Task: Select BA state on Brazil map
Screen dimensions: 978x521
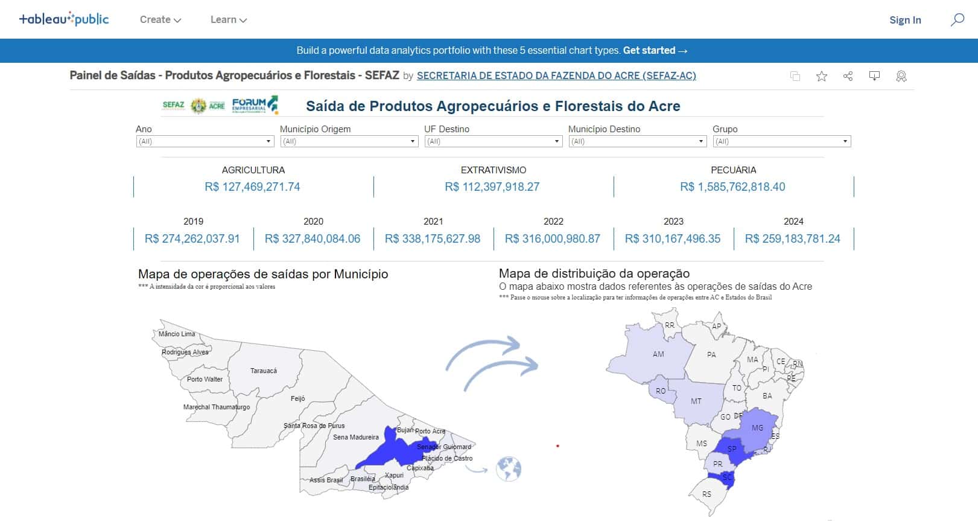Action: pos(767,396)
